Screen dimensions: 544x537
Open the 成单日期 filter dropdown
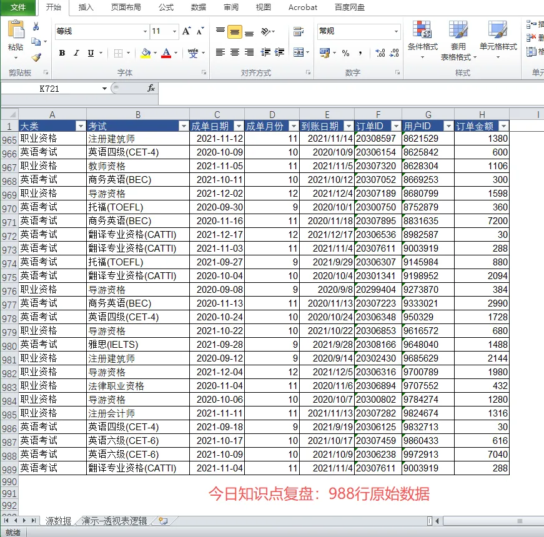click(239, 126)
